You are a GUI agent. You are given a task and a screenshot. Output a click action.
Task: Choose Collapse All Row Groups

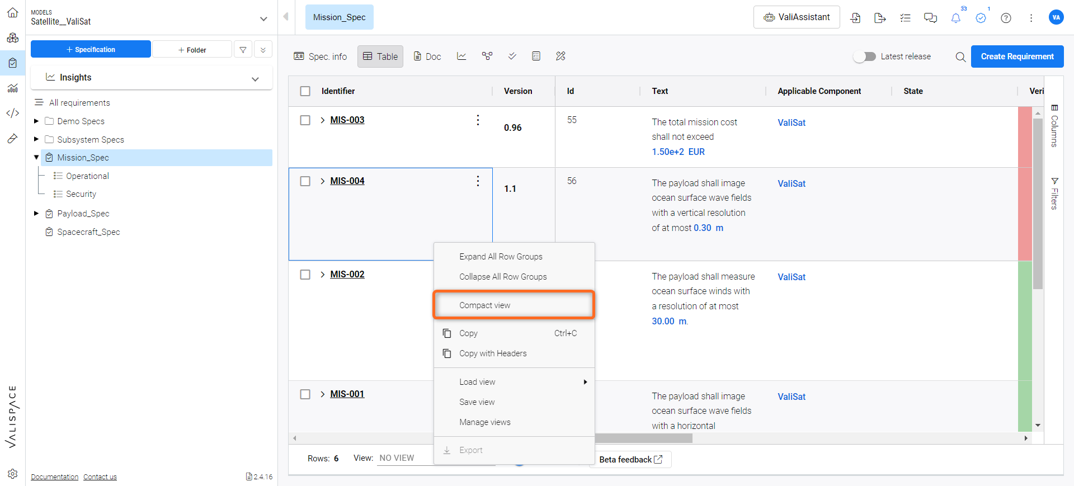point(514,276)
